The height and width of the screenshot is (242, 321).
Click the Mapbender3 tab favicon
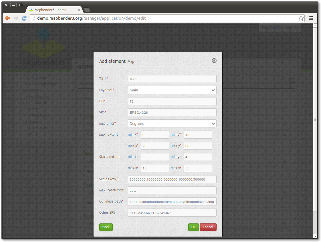click(x=31, y=10)
